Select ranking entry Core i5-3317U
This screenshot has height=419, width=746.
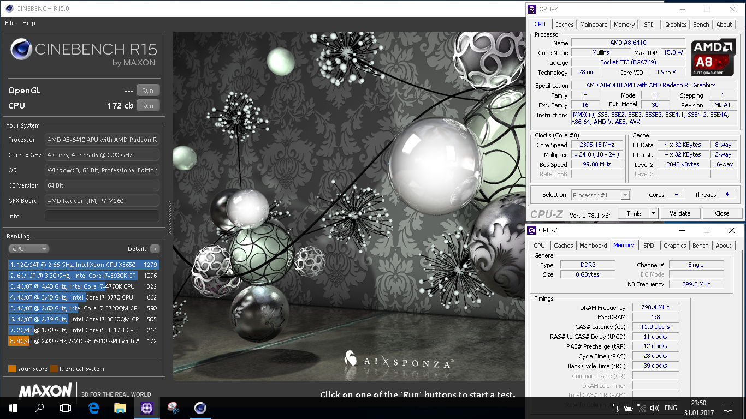point(84,330)
